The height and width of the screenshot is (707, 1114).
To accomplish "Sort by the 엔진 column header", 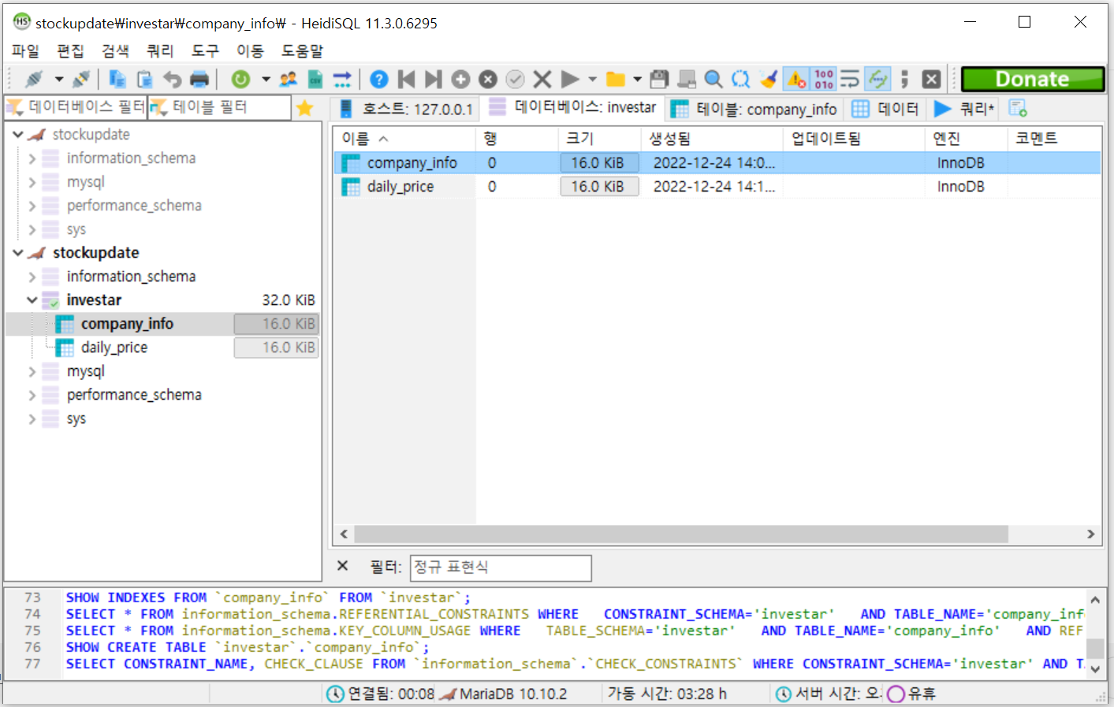I will [x=966, y=139].
